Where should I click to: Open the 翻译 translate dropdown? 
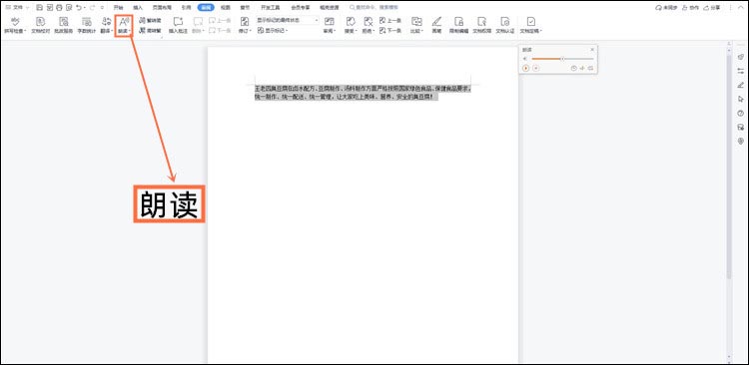pos(107,25)
